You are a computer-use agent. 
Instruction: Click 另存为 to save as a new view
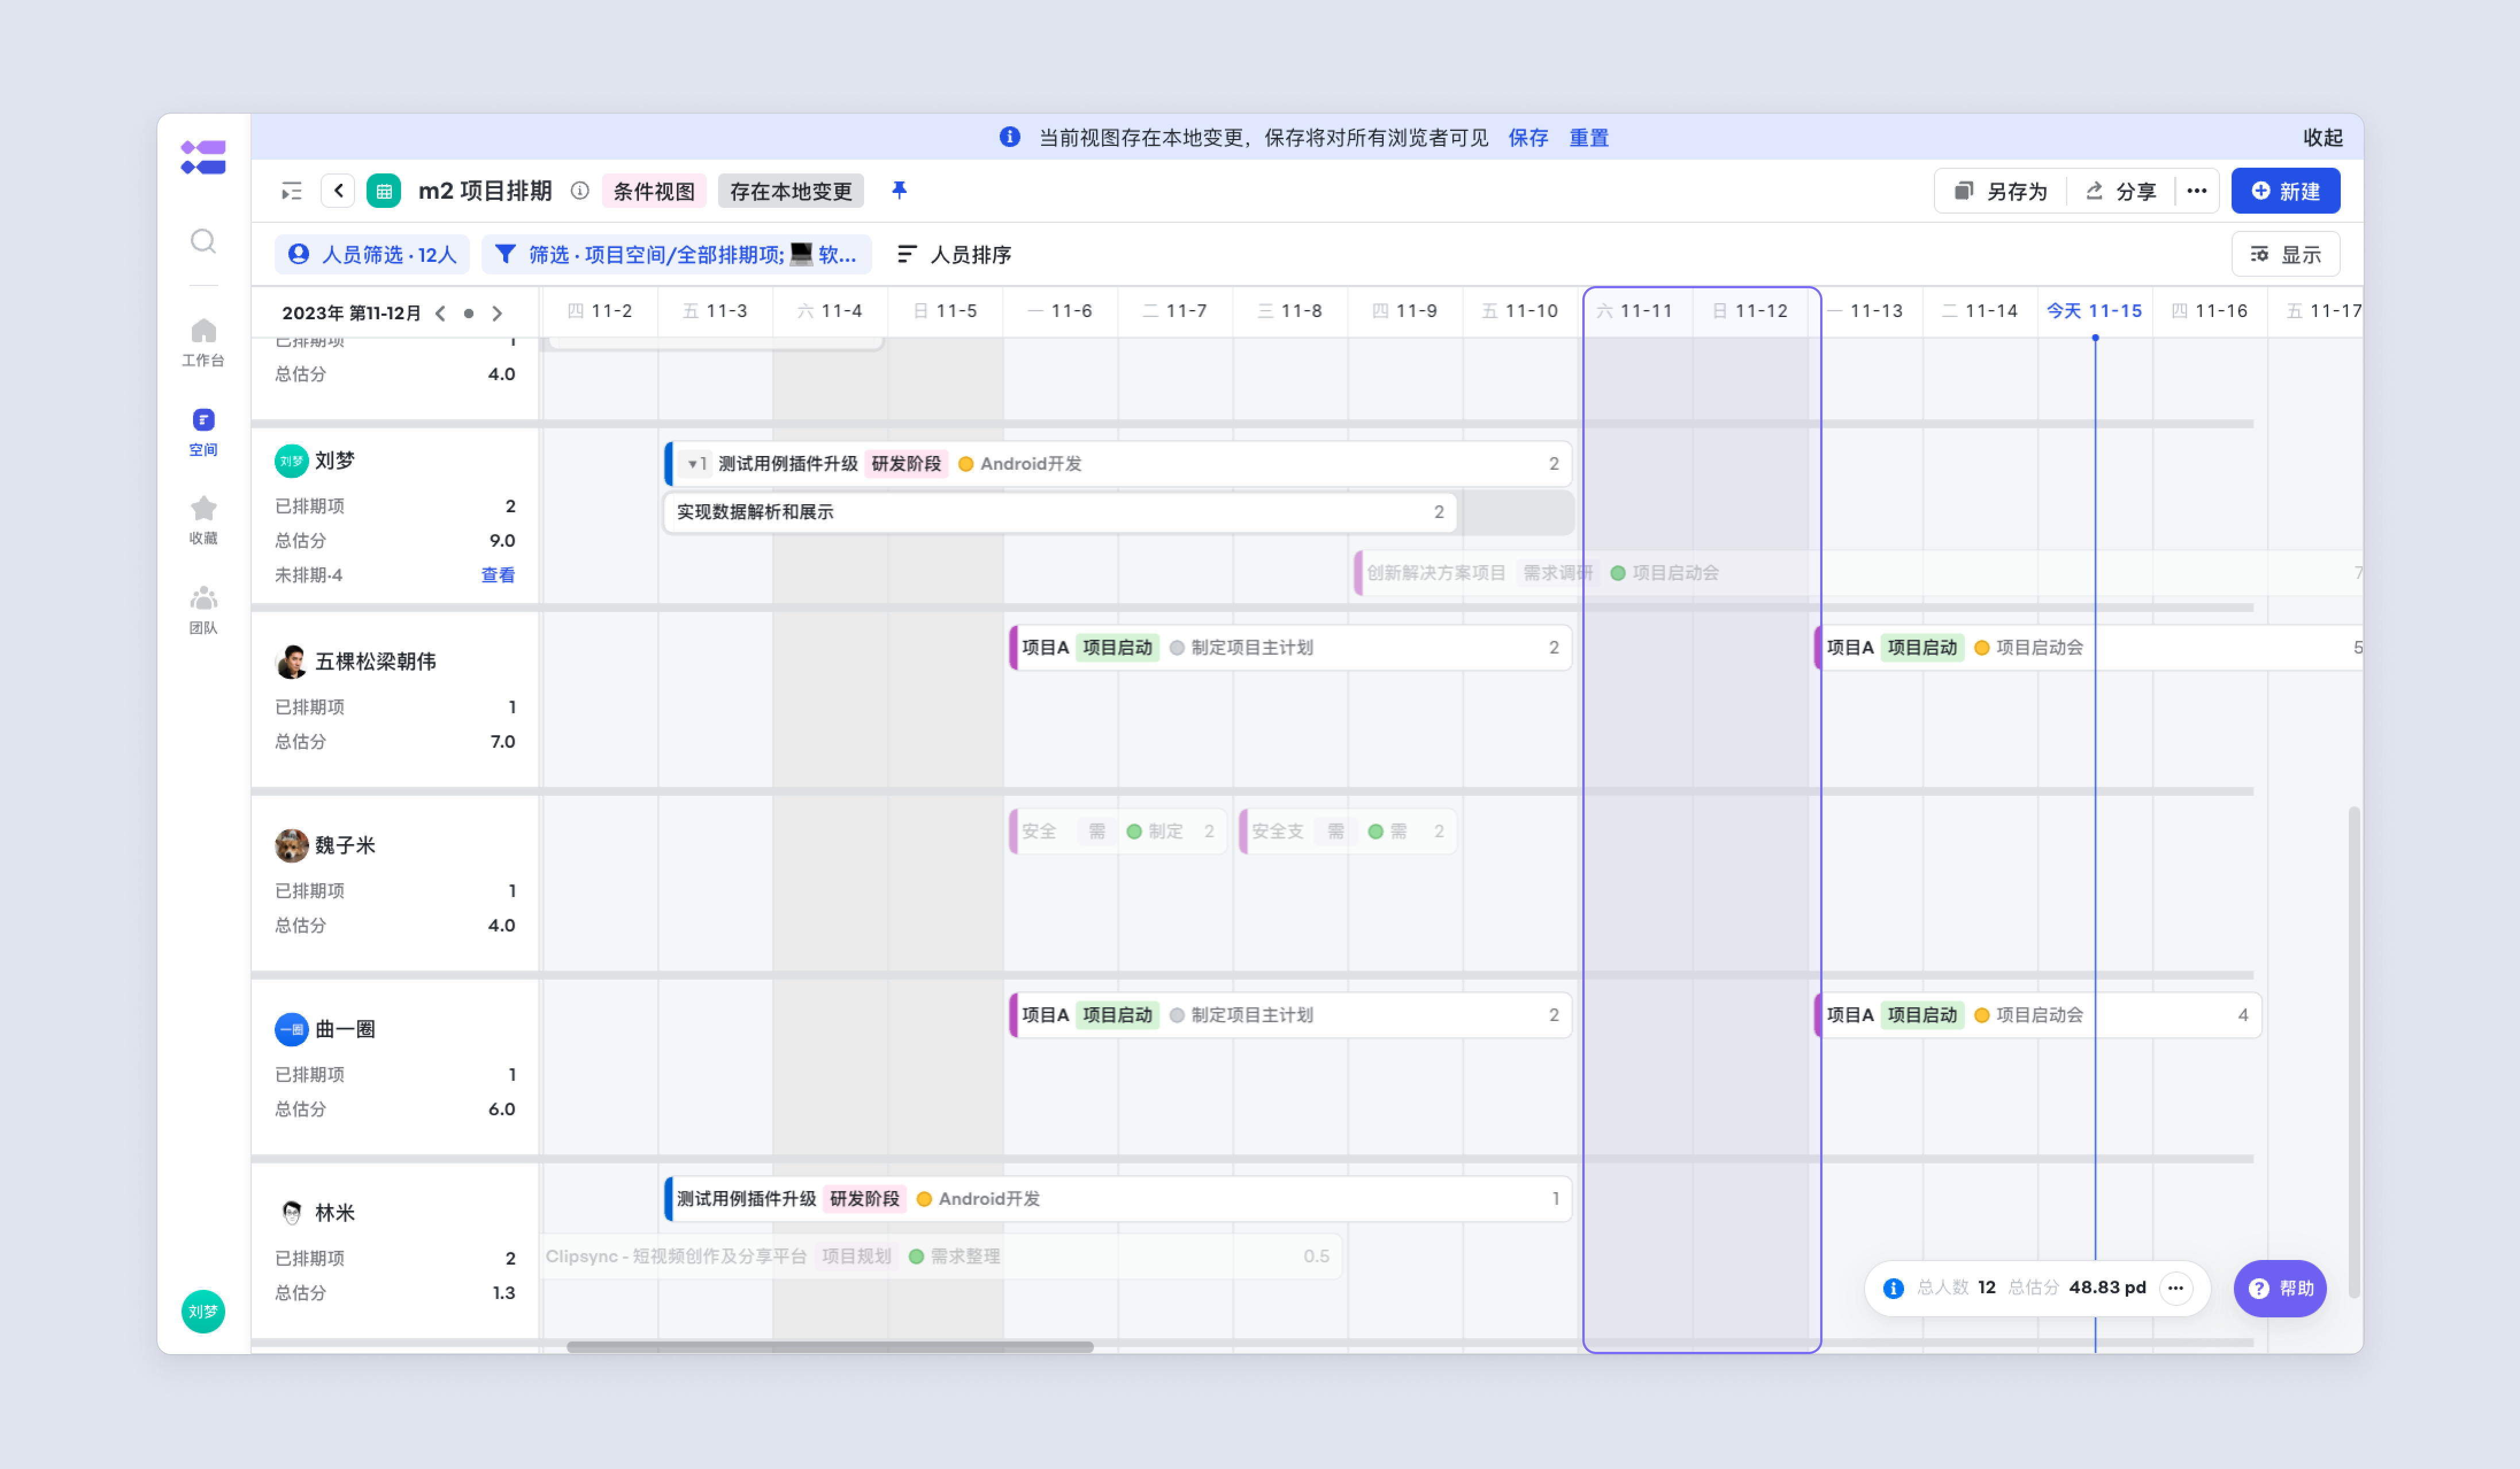click(x=2001, y=191)
